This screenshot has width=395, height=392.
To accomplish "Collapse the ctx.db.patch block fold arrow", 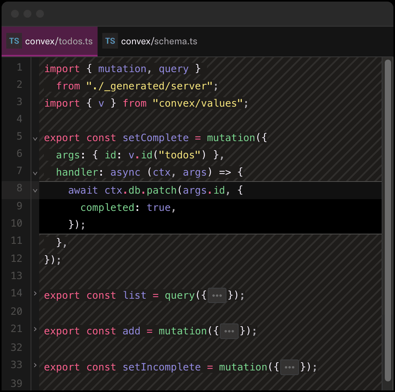I will click(35, 191).
